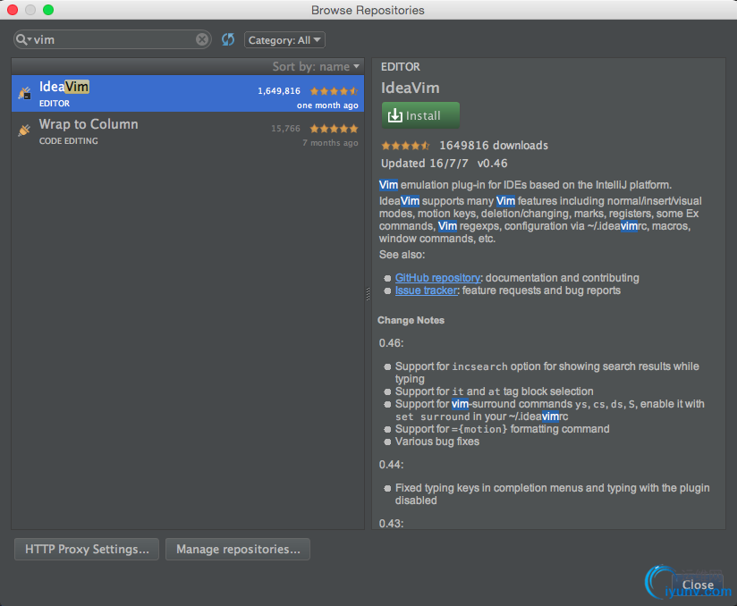Click the Wrap to Column star rating

pos(335,129)
